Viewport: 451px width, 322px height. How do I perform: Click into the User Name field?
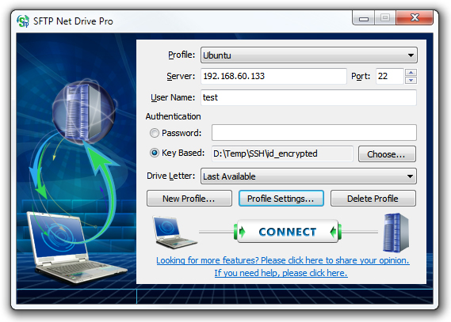pyautogui.click(x=308, y=97)
